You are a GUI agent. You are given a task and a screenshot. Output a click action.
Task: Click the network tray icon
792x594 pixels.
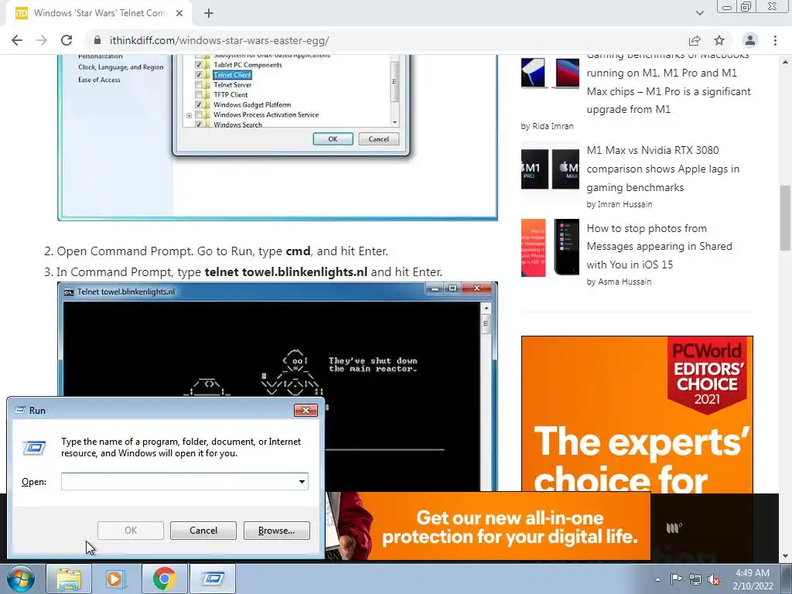click(x=695, y=579)
